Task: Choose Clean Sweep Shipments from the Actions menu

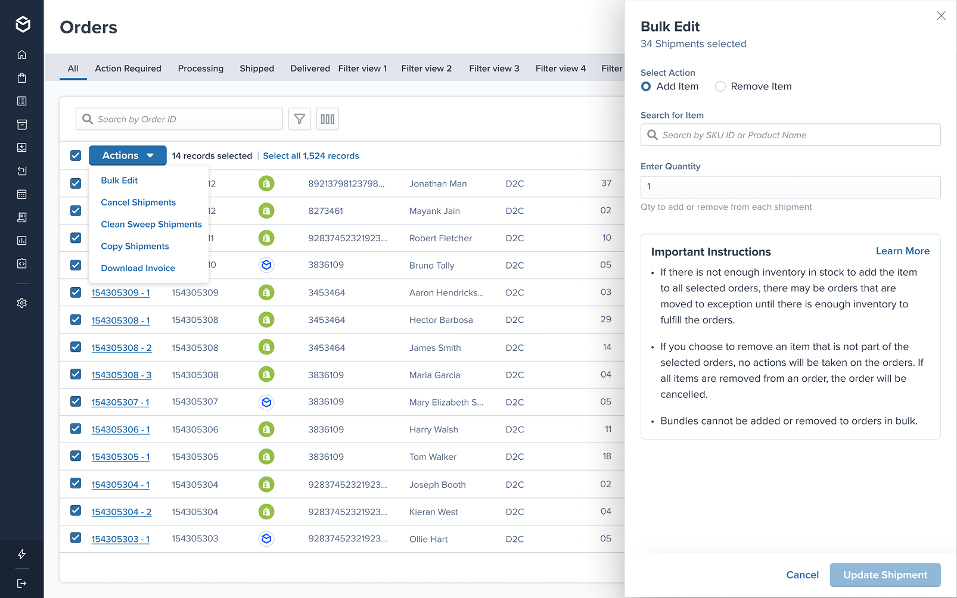Action: pyautogui.click(x=151, y=225)
